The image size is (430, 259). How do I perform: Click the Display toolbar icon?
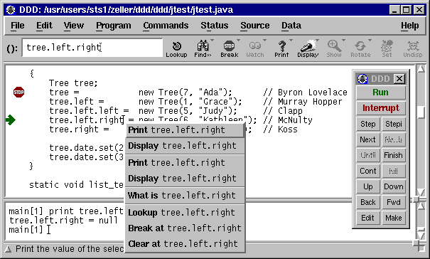pos(308,46)
